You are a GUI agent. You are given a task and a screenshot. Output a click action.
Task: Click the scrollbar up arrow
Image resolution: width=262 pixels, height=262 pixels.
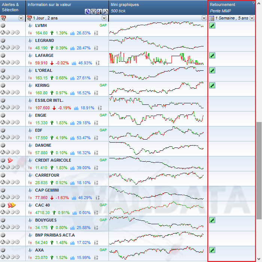point(259,3)
